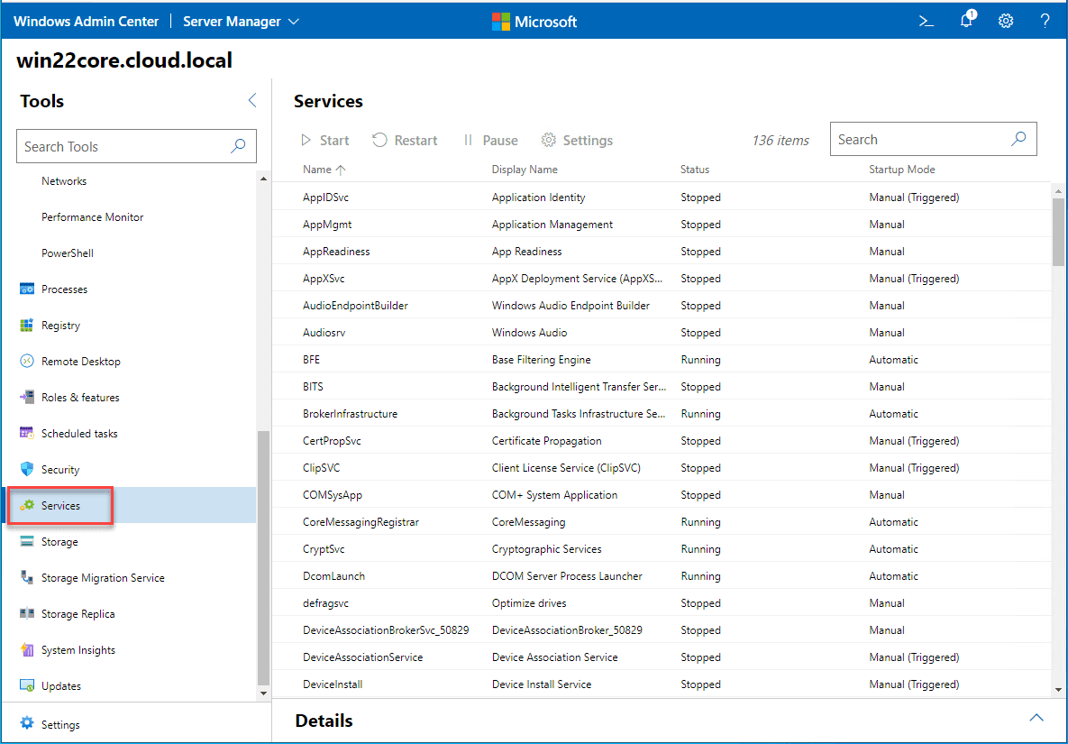Start the selected service
The height and width of the screenshot is (744, 1068).
(324, 140)
